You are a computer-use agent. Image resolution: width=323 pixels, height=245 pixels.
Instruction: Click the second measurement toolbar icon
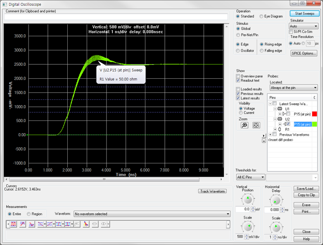[x=22, y=224]
